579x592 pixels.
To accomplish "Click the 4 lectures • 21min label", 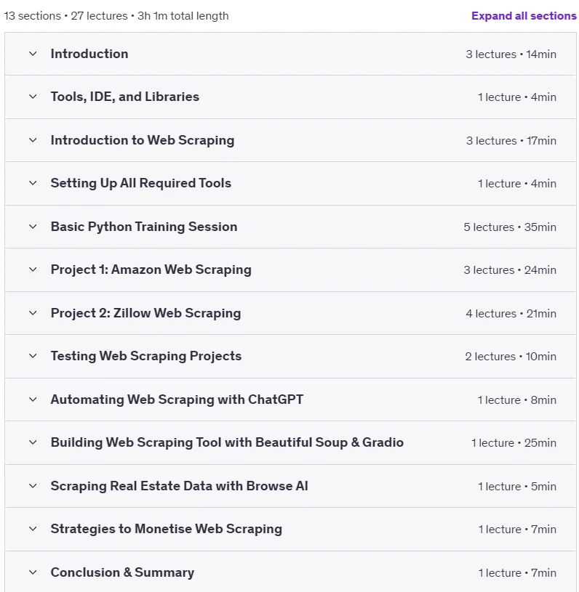I will pos(511,313).
